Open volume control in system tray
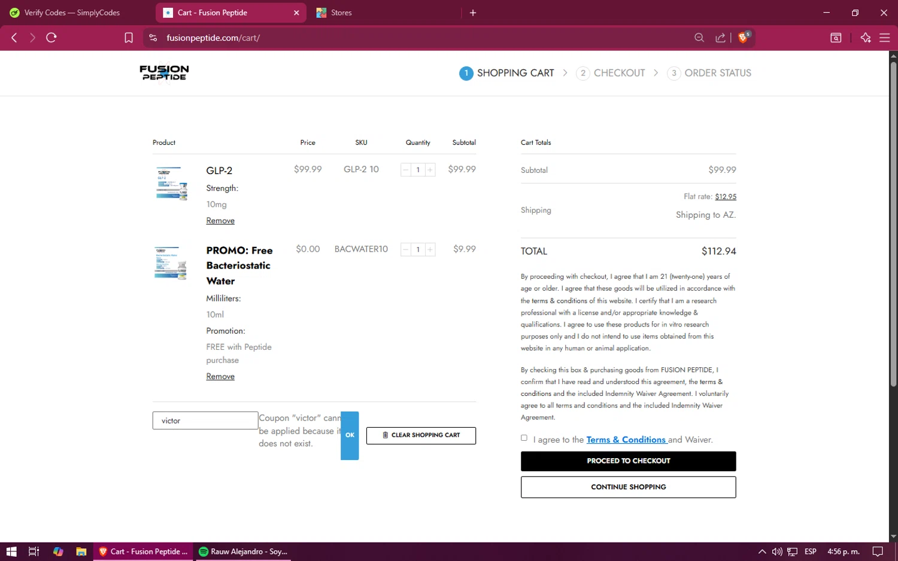The height and width of the screenshot is (561, 898). tap(777, 551)
